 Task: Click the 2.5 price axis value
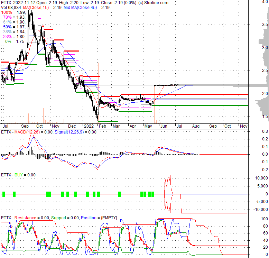pyautogui.click(x=265, y=71)
